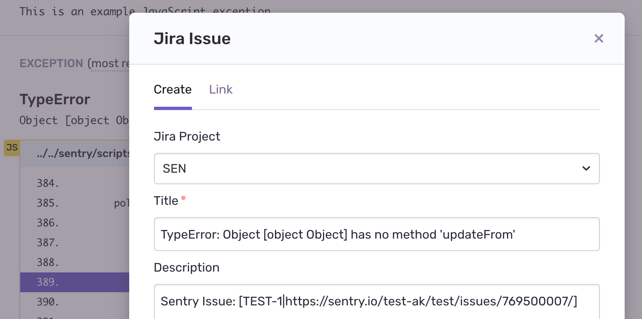642x319 pixels.
Task: Click the required-field dot beside Title
Action: tap(183, 198)
